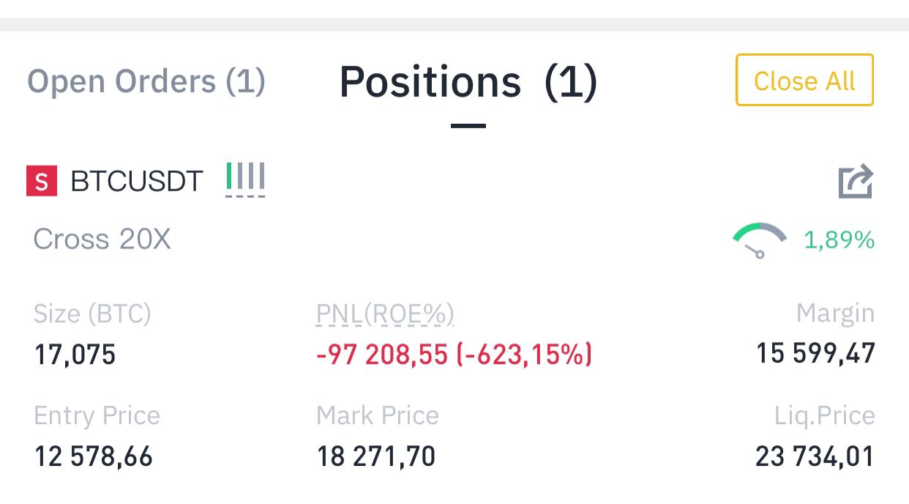
Task: Tap the Liq.Price label text
Action: tap(825, 416)
